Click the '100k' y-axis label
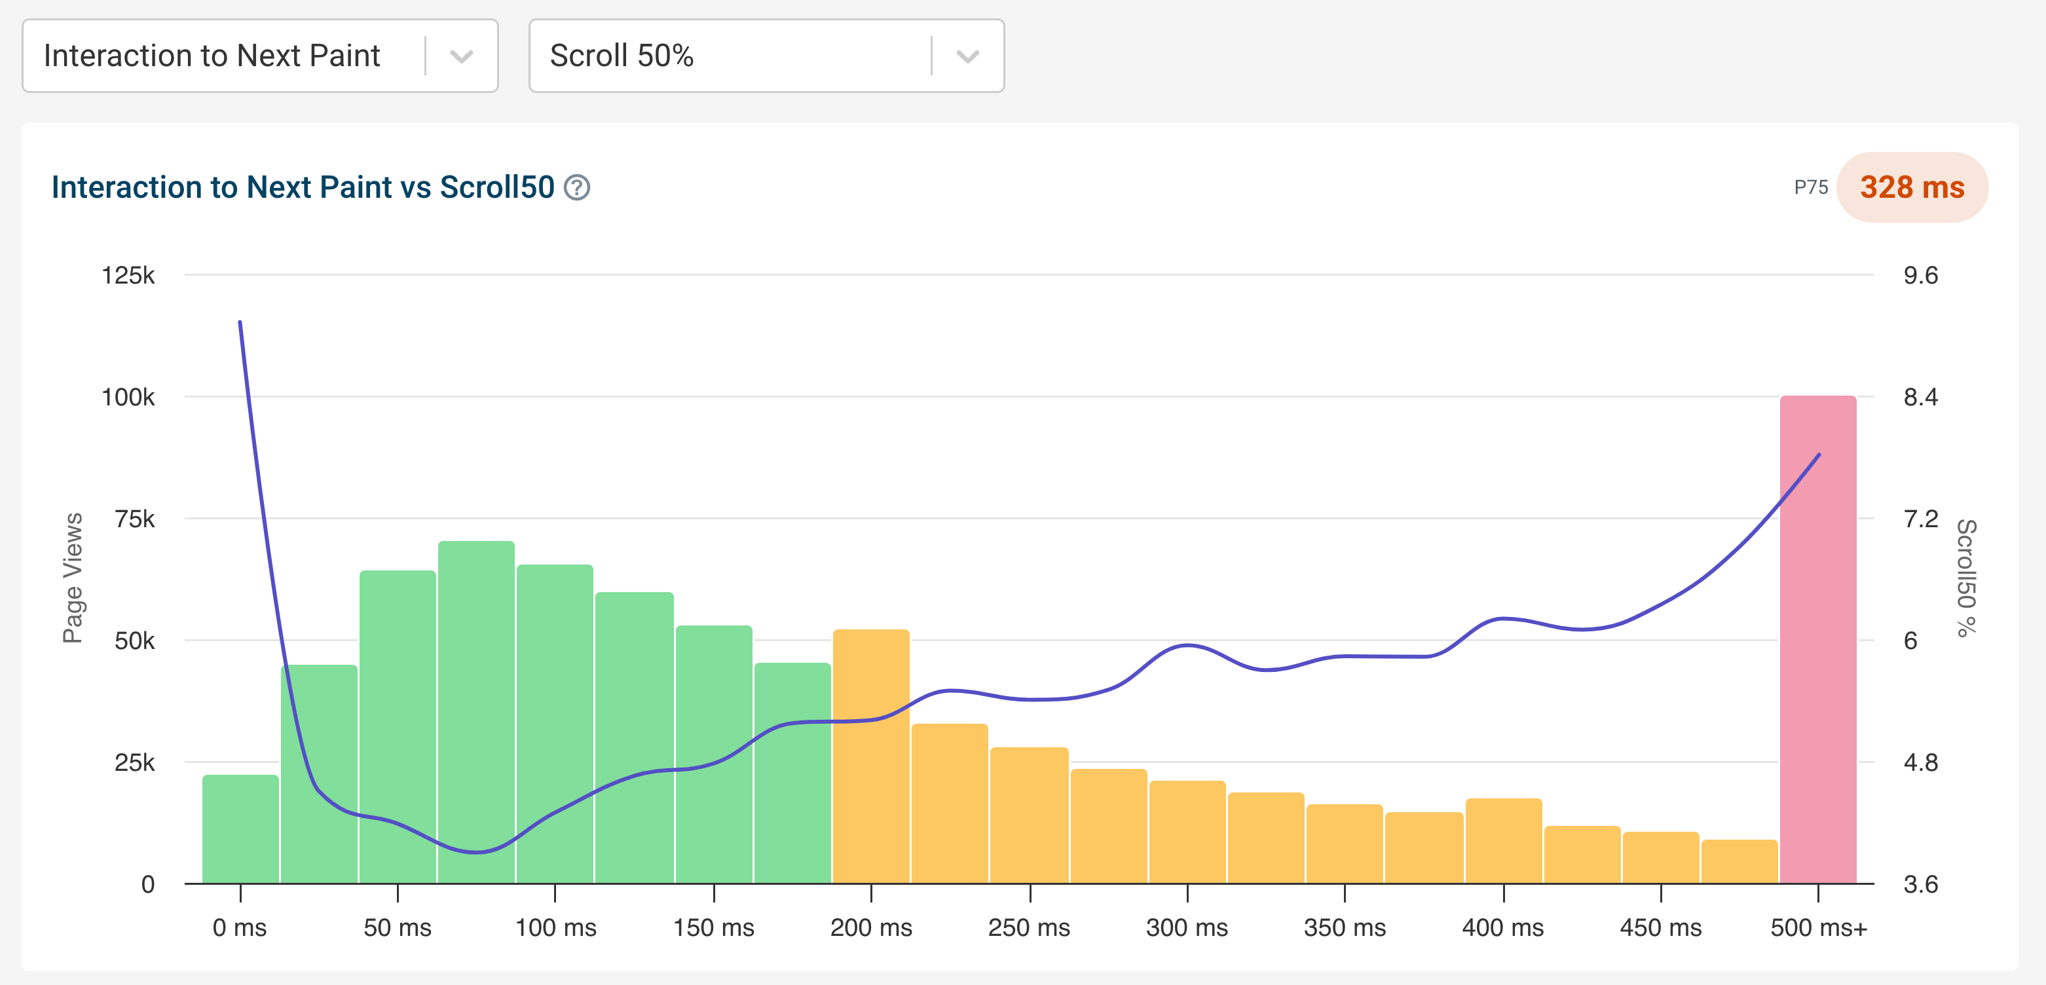Screen dimensions: 2046x985 pyautogui.click(x=128, y=397)
